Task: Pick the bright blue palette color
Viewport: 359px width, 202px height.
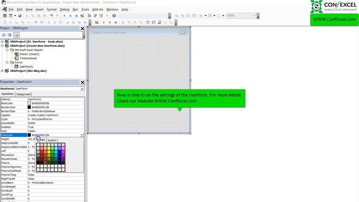Action: [x=59, y=152]
